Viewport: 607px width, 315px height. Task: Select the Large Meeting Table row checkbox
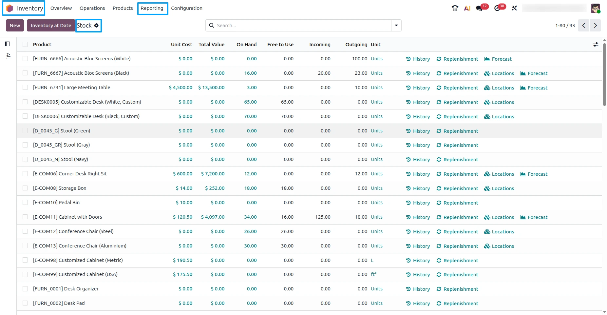pyautogui.click(x=25, y=88)
